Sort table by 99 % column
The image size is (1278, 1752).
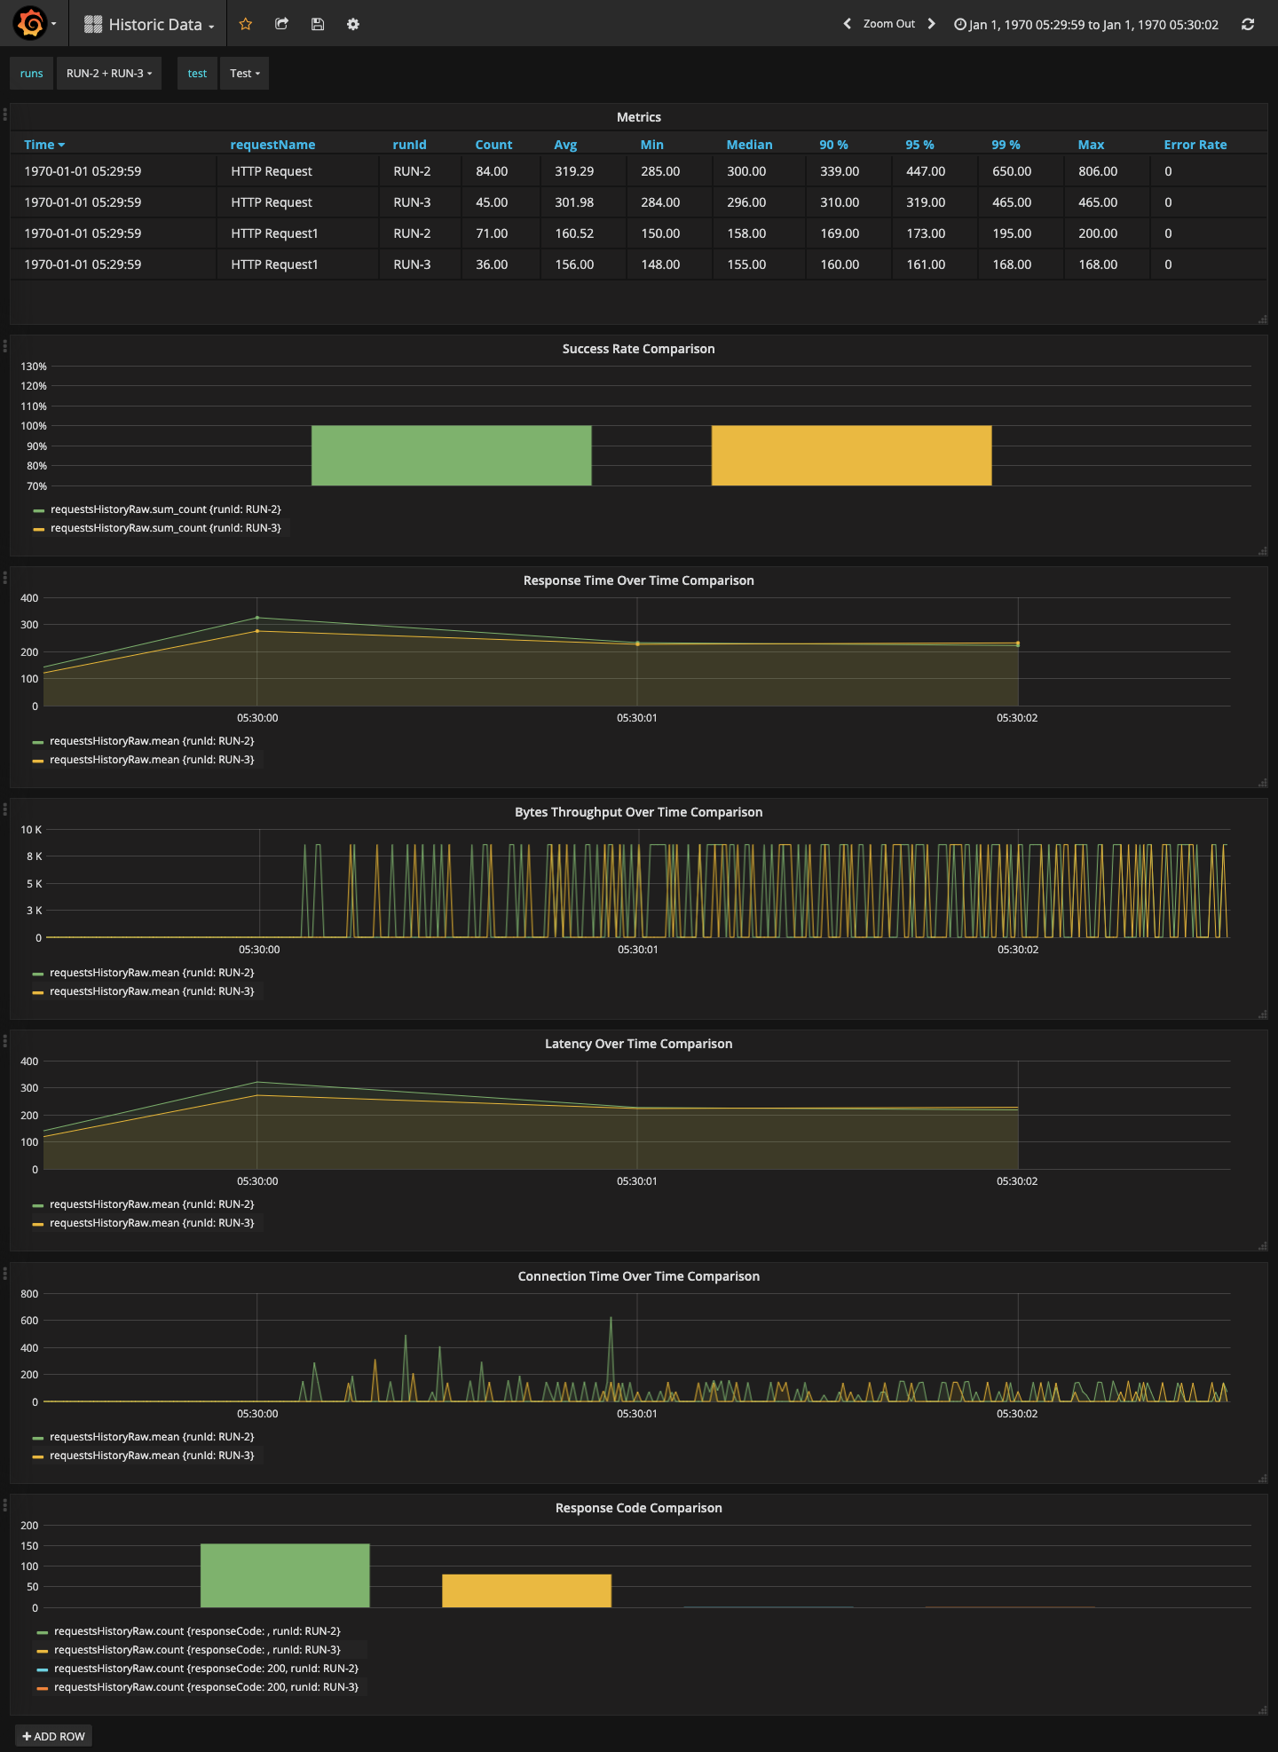1006,145
